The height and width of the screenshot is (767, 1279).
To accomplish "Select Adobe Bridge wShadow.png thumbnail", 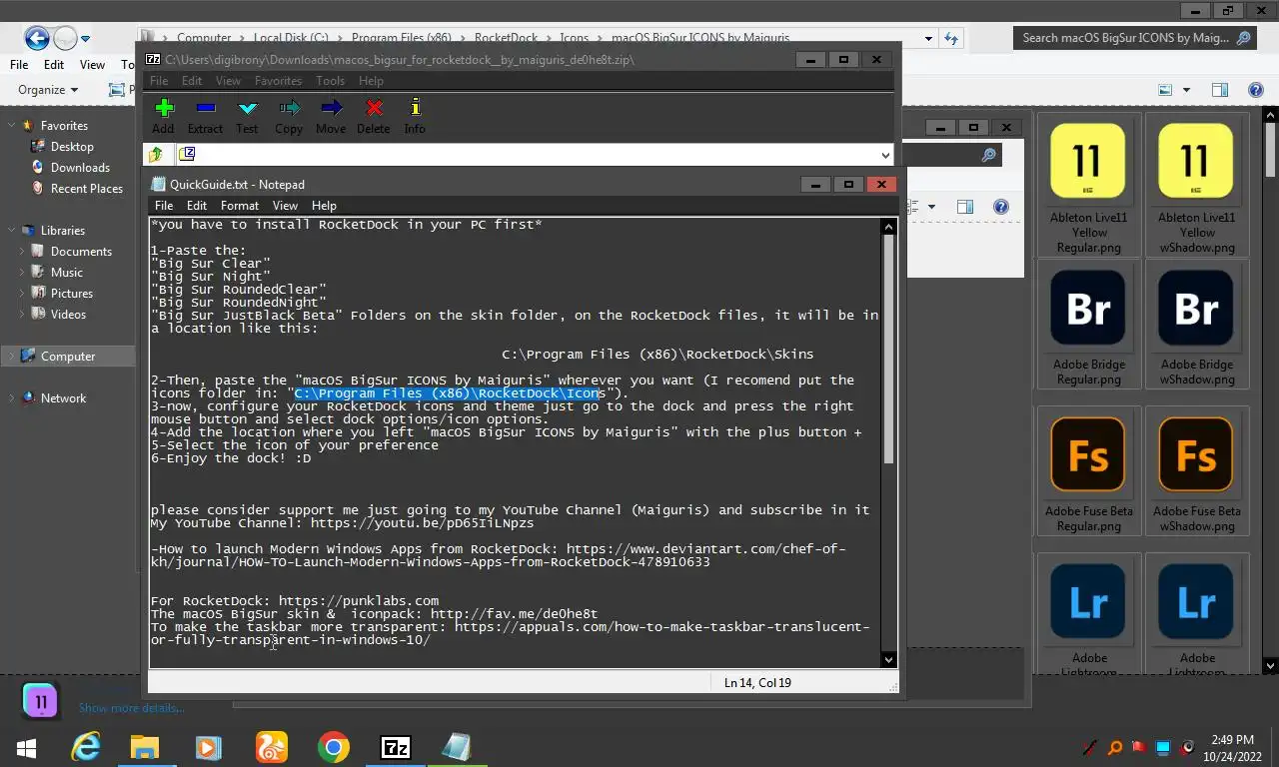I will (1197, 326).
